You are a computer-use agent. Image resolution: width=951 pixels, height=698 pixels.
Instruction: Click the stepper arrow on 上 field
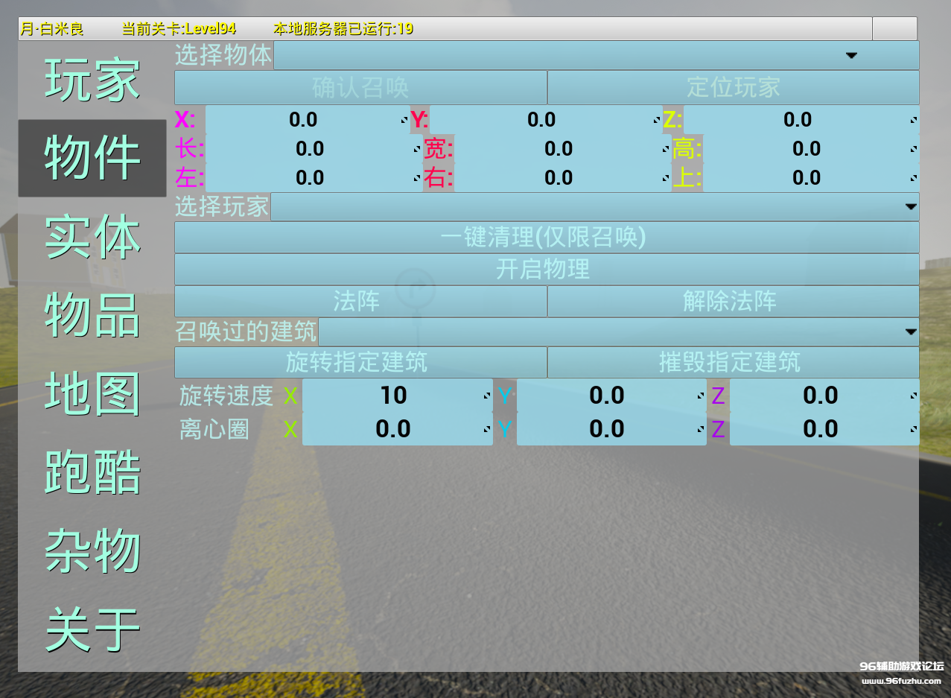(x=914, y=178)
